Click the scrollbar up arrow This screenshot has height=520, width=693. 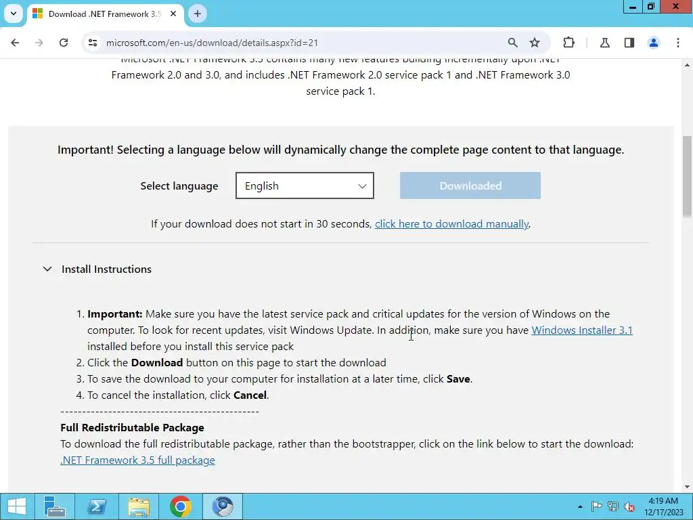point(687,65)
